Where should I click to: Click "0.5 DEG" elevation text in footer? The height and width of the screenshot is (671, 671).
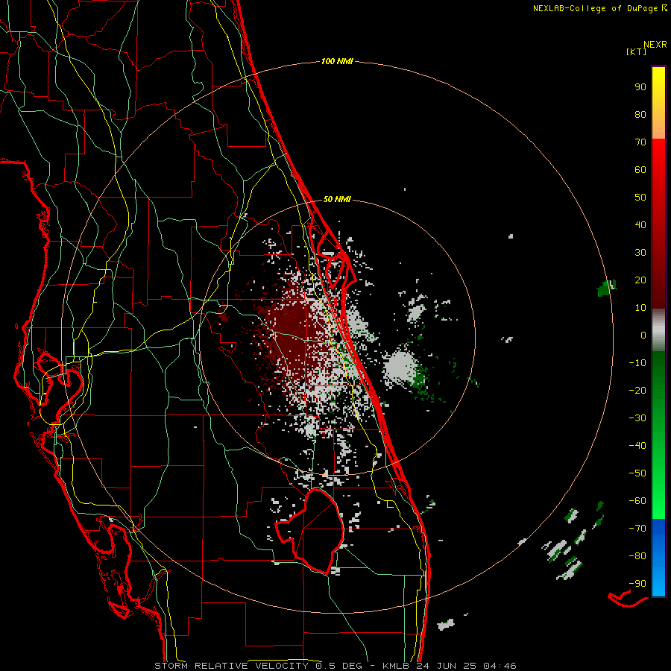tap(338, 666)
